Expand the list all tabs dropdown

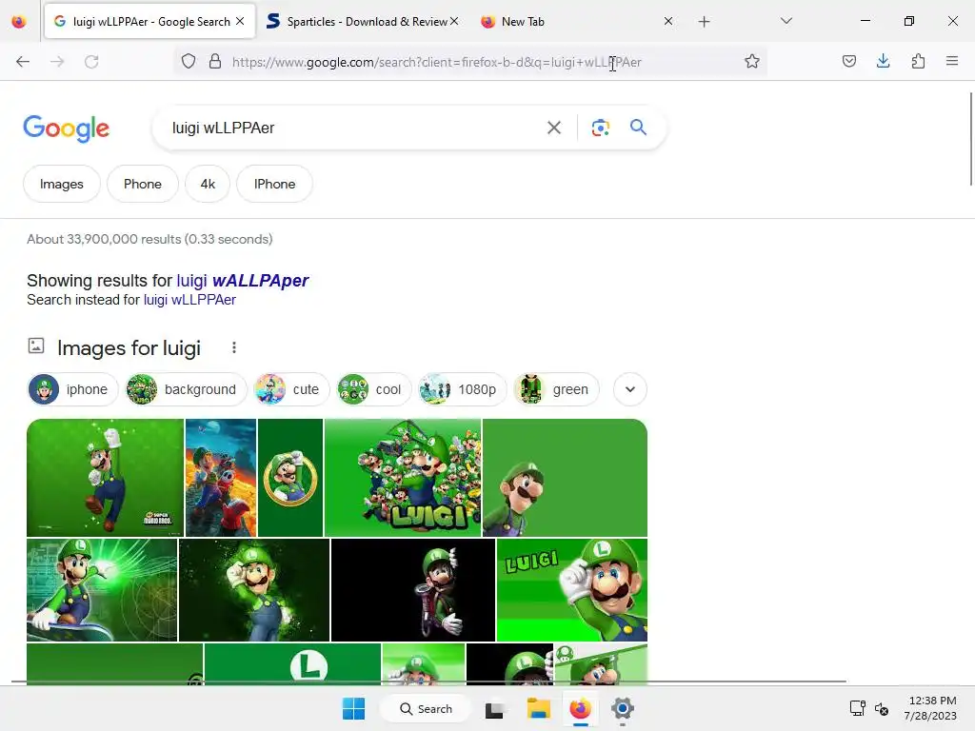tap(786, 21)
